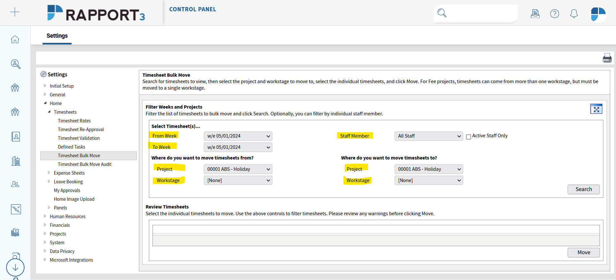Click the expand-panel icon in Filter Weeks section
This screenshot has width=616, height=280.
point(596,109)
